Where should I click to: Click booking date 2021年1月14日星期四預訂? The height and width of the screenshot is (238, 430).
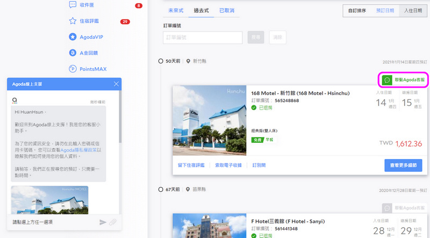(x=405, y=62)
